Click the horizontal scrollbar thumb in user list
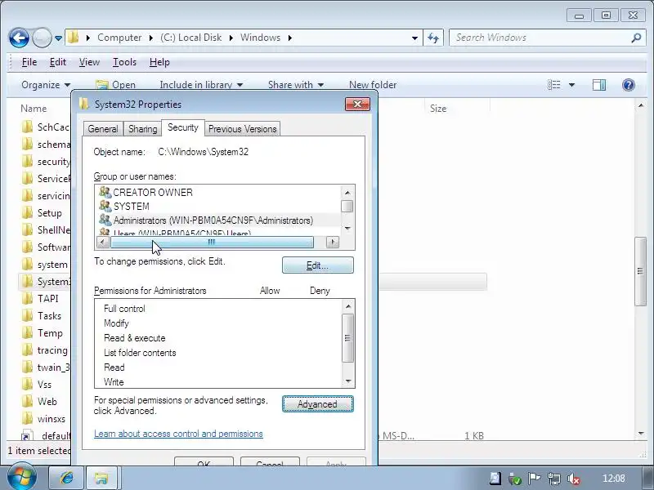 click(212, 242)
